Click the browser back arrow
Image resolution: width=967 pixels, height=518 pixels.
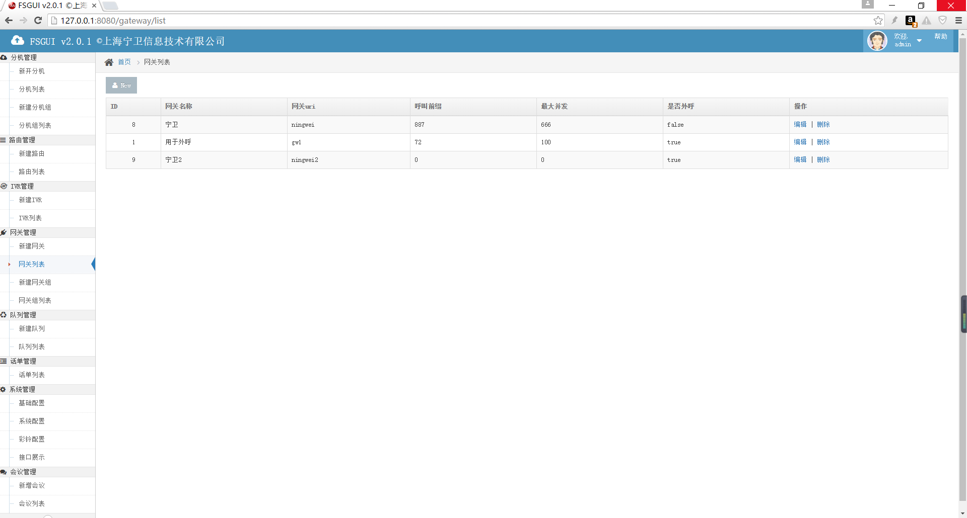click(9, 21)
